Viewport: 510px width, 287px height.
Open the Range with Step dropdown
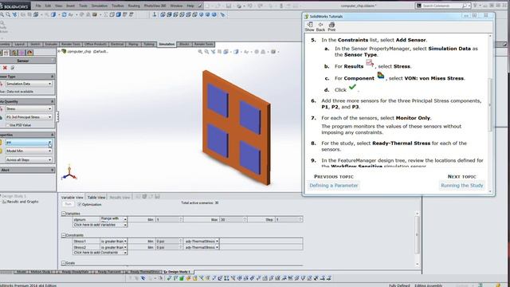pyautogui.click(x=113, y=219)
